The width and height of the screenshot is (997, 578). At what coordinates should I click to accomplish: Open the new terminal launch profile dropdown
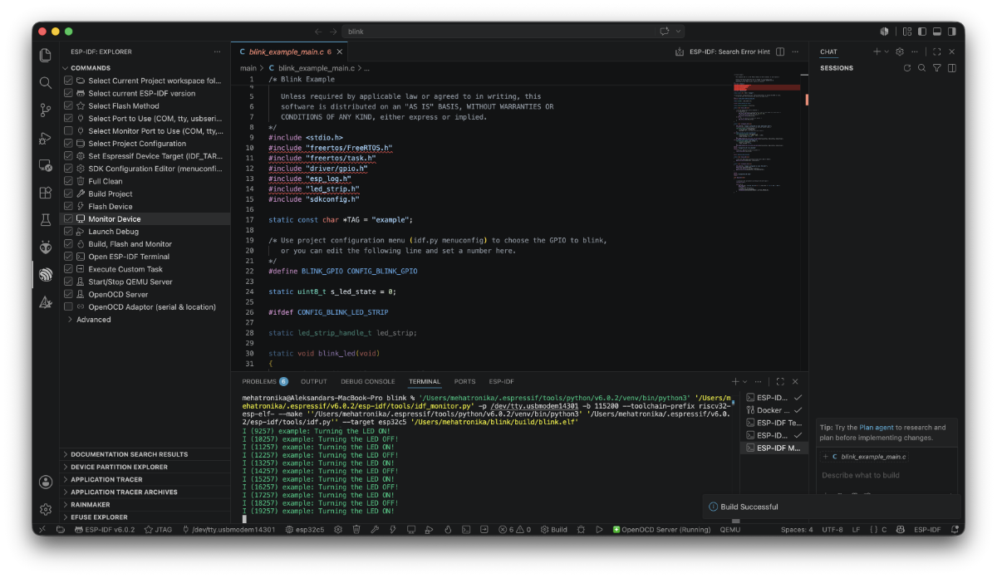744,381
